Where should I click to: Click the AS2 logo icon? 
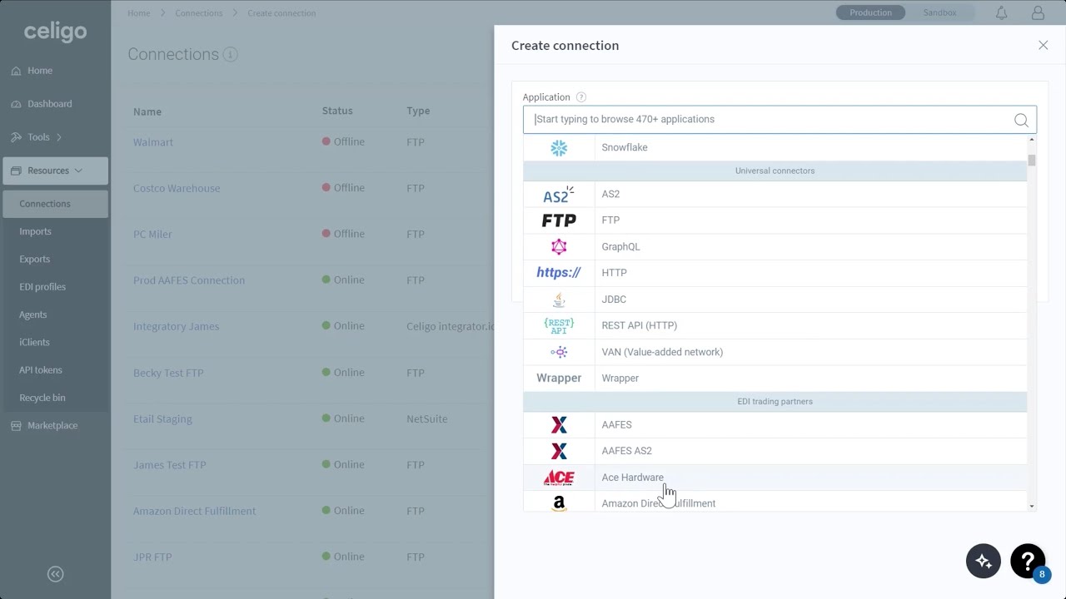click(x=559, y=195)
